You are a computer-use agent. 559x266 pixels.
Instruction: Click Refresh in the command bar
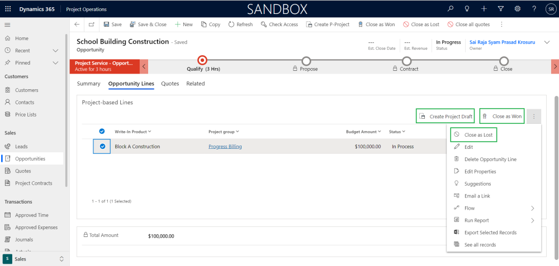[240, 25]
